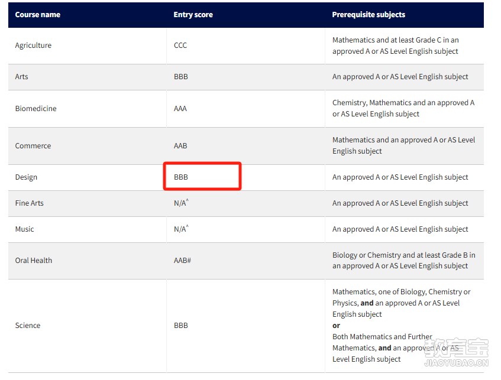
Task: Click the highlighted BBB Design entry score
Action: pos(181,177)
